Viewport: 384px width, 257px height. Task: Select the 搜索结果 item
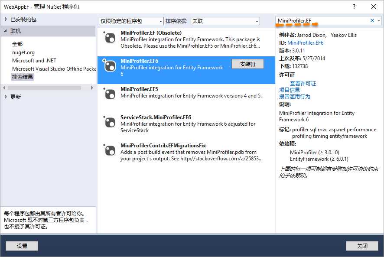pos(23,77)
